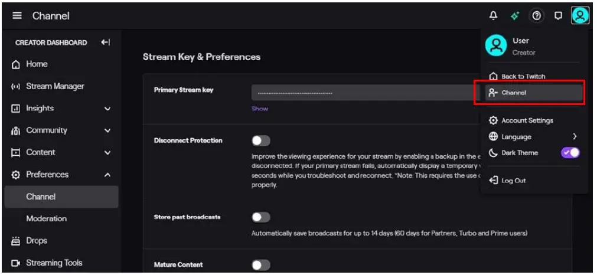The image size is (597, 275).
Task: Expand the Insights section
Action: point(107,109)
